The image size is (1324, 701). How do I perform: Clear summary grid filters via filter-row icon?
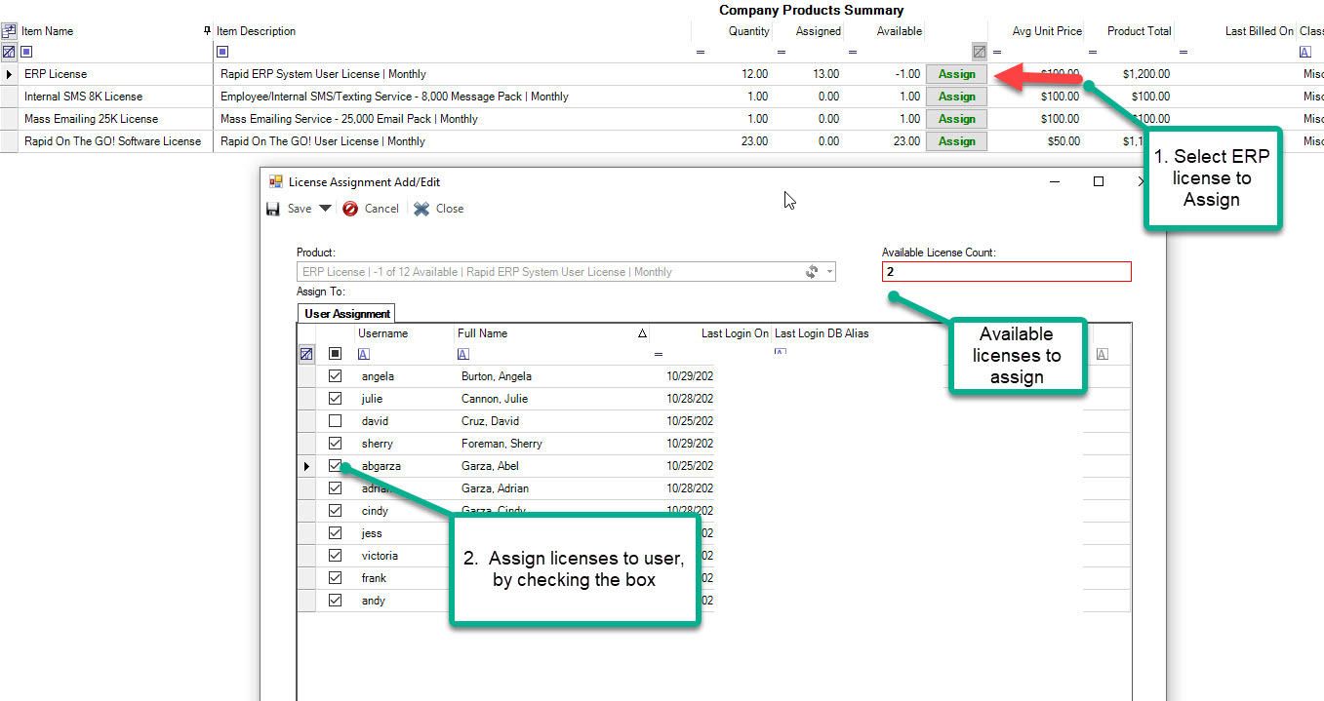9,52
